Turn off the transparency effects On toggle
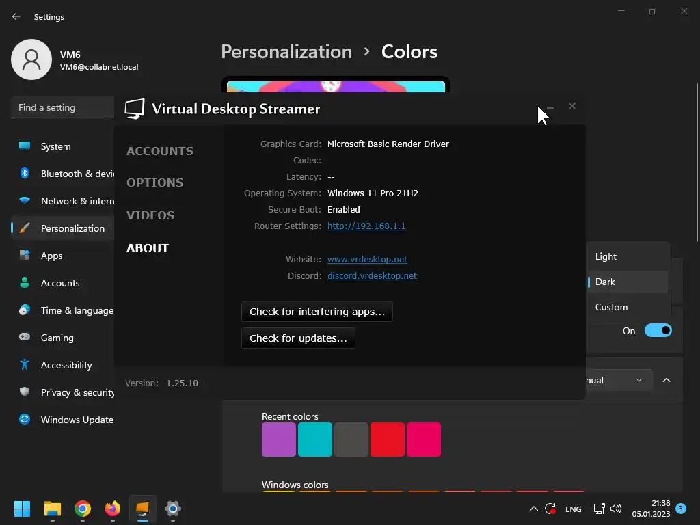 point(658,331)
